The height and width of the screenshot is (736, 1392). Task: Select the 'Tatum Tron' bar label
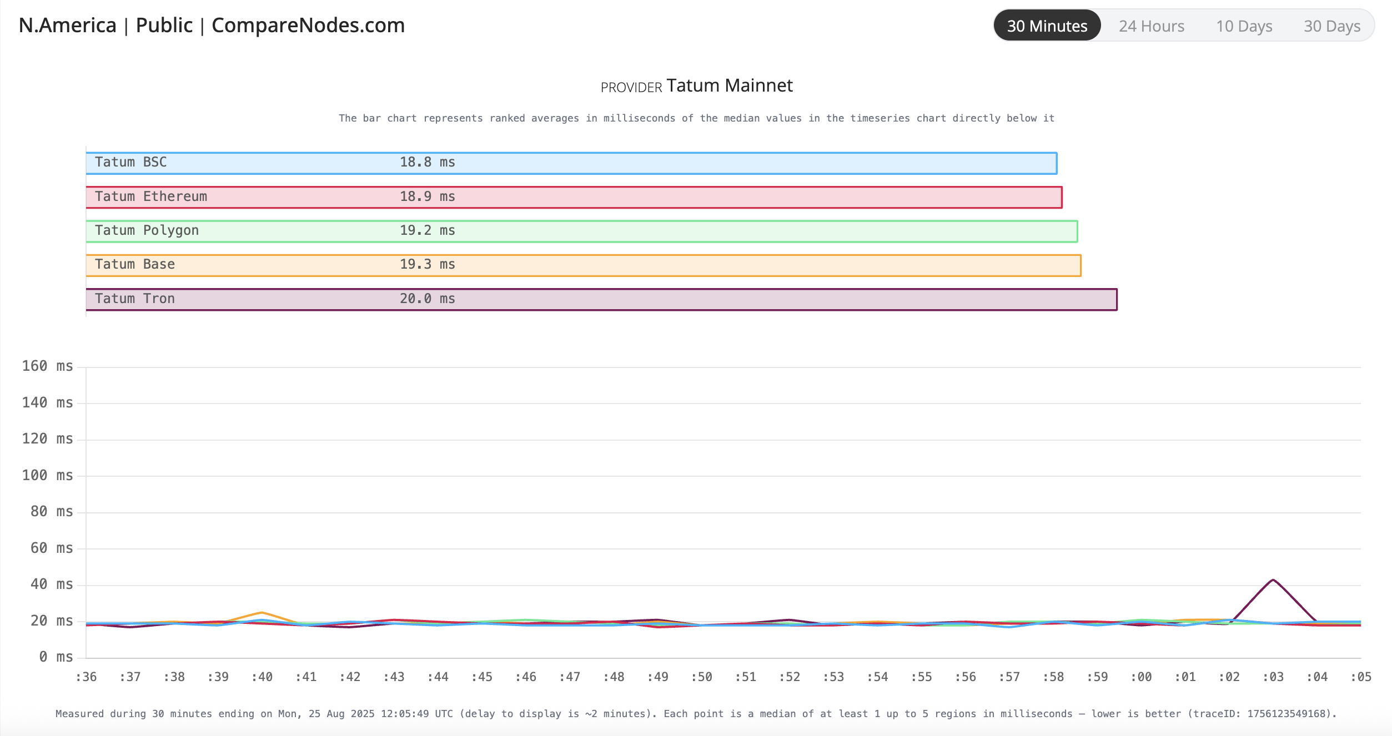(134, 299)
